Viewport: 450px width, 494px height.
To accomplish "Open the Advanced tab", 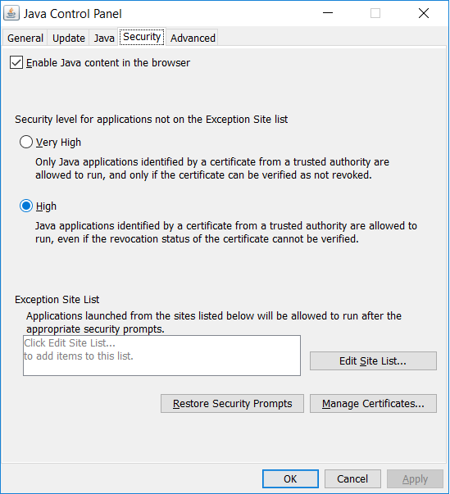I will point(193,39).
